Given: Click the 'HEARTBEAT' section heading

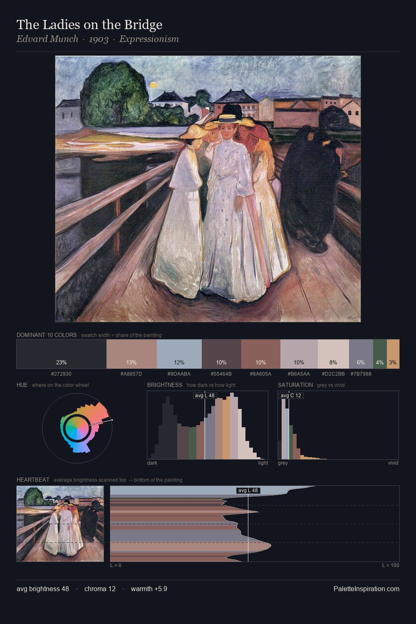Looking at the screenshot, I should 33,480.
